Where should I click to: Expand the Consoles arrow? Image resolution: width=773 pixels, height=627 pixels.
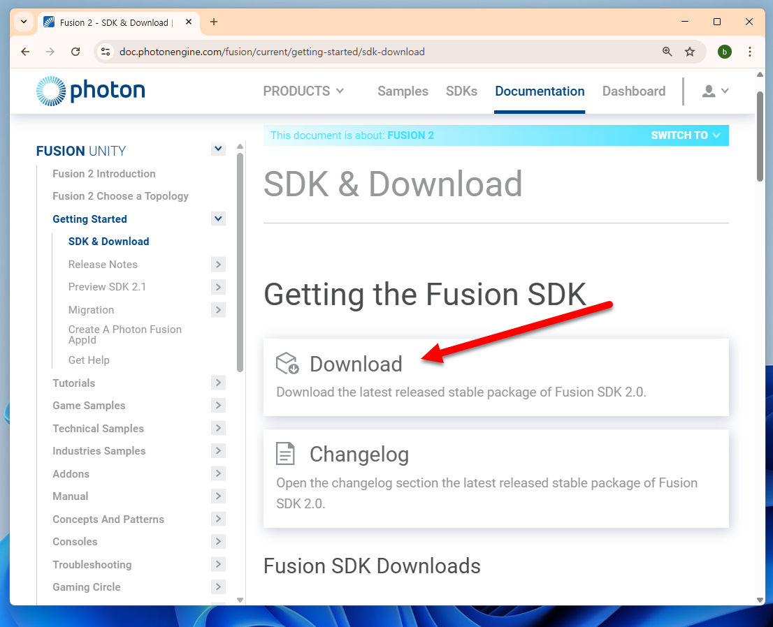(218, 541)
